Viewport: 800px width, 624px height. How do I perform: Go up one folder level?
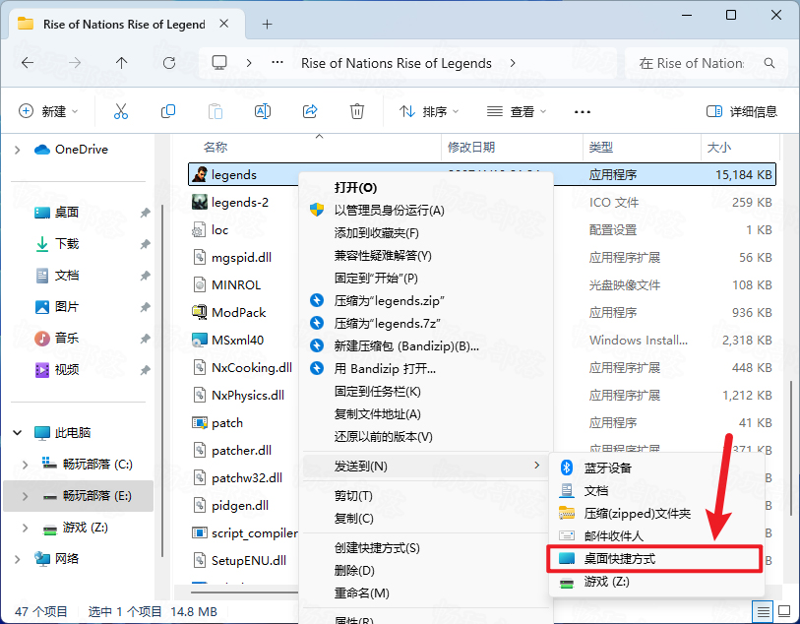[x=121, y=63]
